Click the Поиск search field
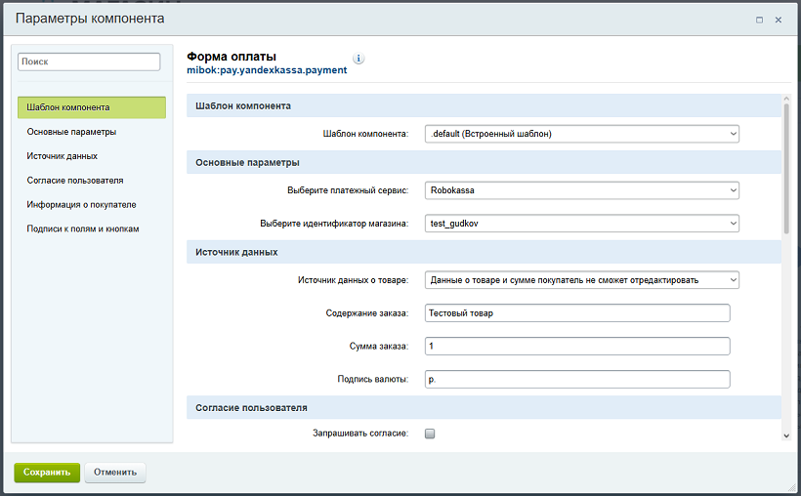Screen dimensions: 801x496 (x=89, y=62)
